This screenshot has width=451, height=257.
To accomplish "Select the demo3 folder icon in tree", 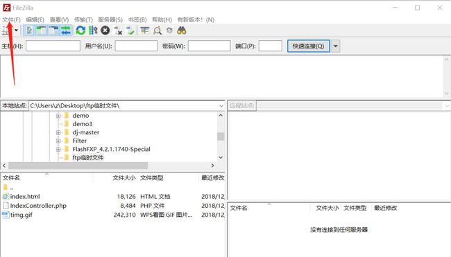I will pos(67,124).
